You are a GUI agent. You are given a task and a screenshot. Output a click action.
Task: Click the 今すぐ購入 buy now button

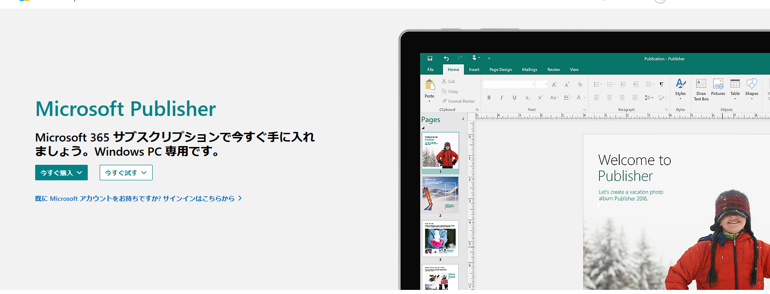coord(61,173)
